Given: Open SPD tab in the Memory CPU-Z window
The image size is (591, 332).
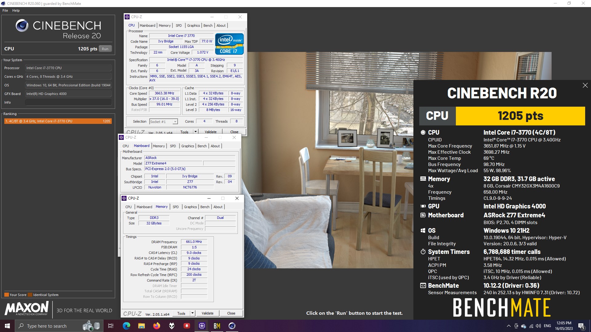Looking at the screenshot, I should pyautogui.click(x=176, y=207).
